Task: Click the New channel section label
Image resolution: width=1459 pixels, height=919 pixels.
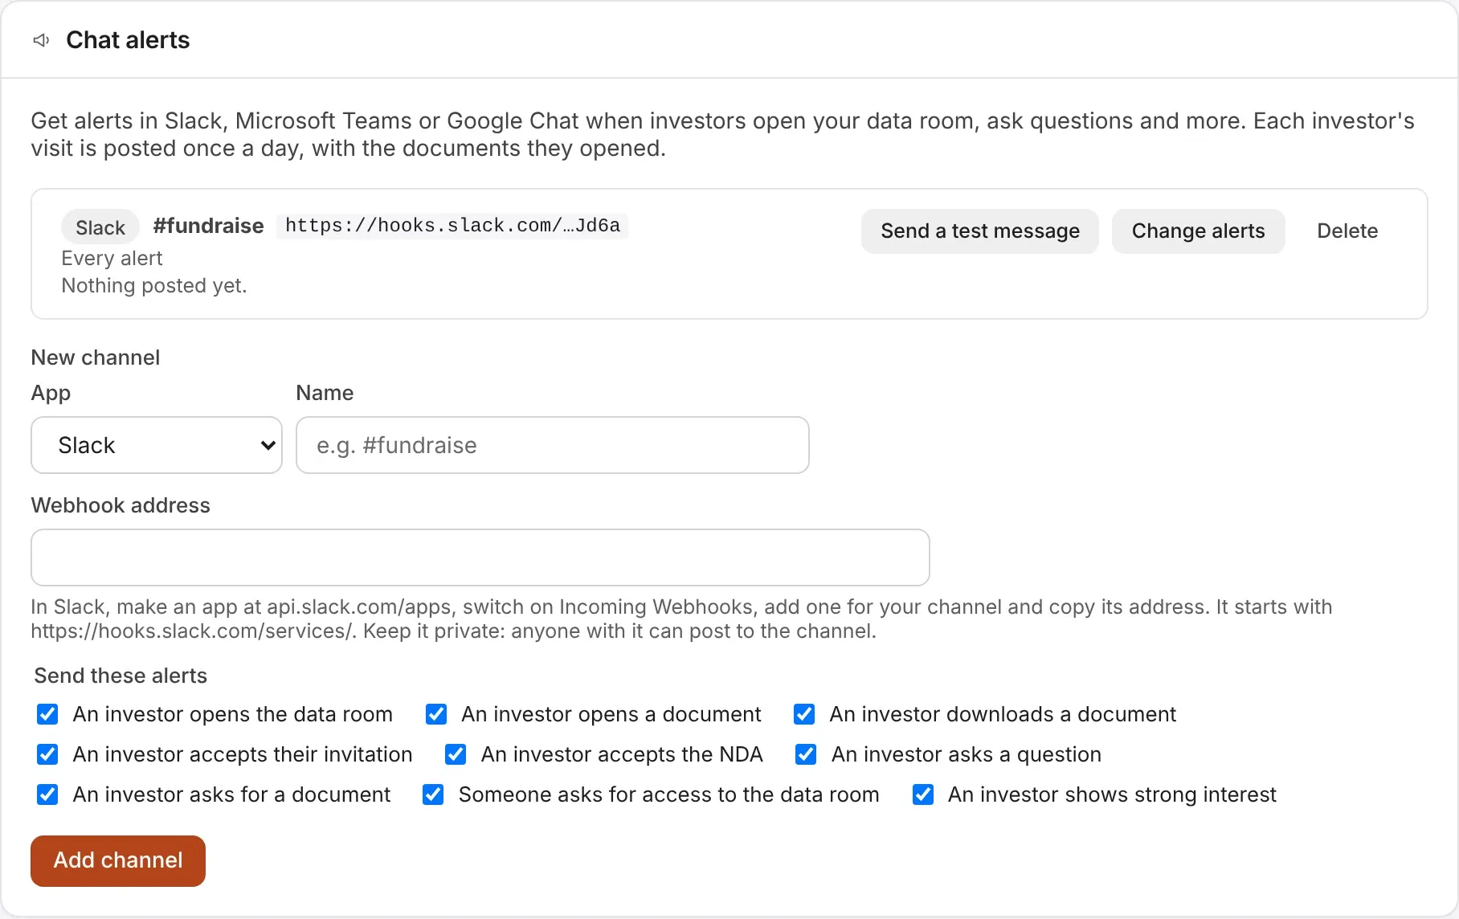Action: pyautogui.click(x=96, y=357)
